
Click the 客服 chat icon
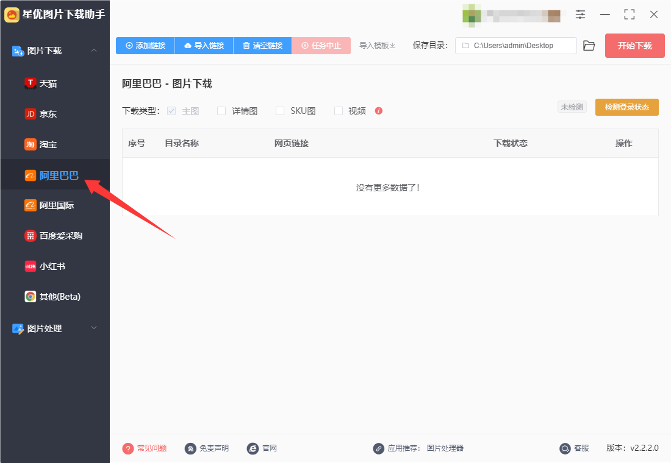(x=565, y=448)
